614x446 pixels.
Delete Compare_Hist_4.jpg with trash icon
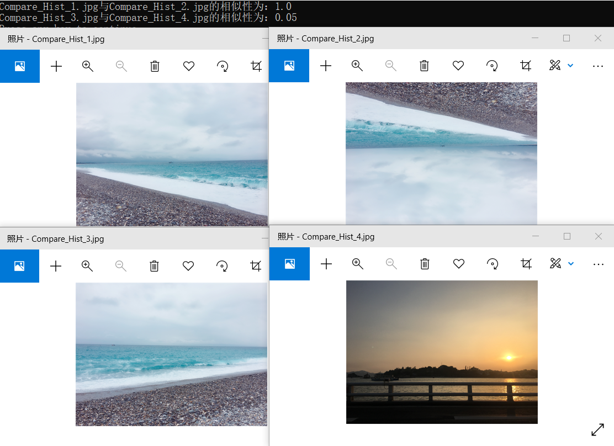[x=425, y=264]
